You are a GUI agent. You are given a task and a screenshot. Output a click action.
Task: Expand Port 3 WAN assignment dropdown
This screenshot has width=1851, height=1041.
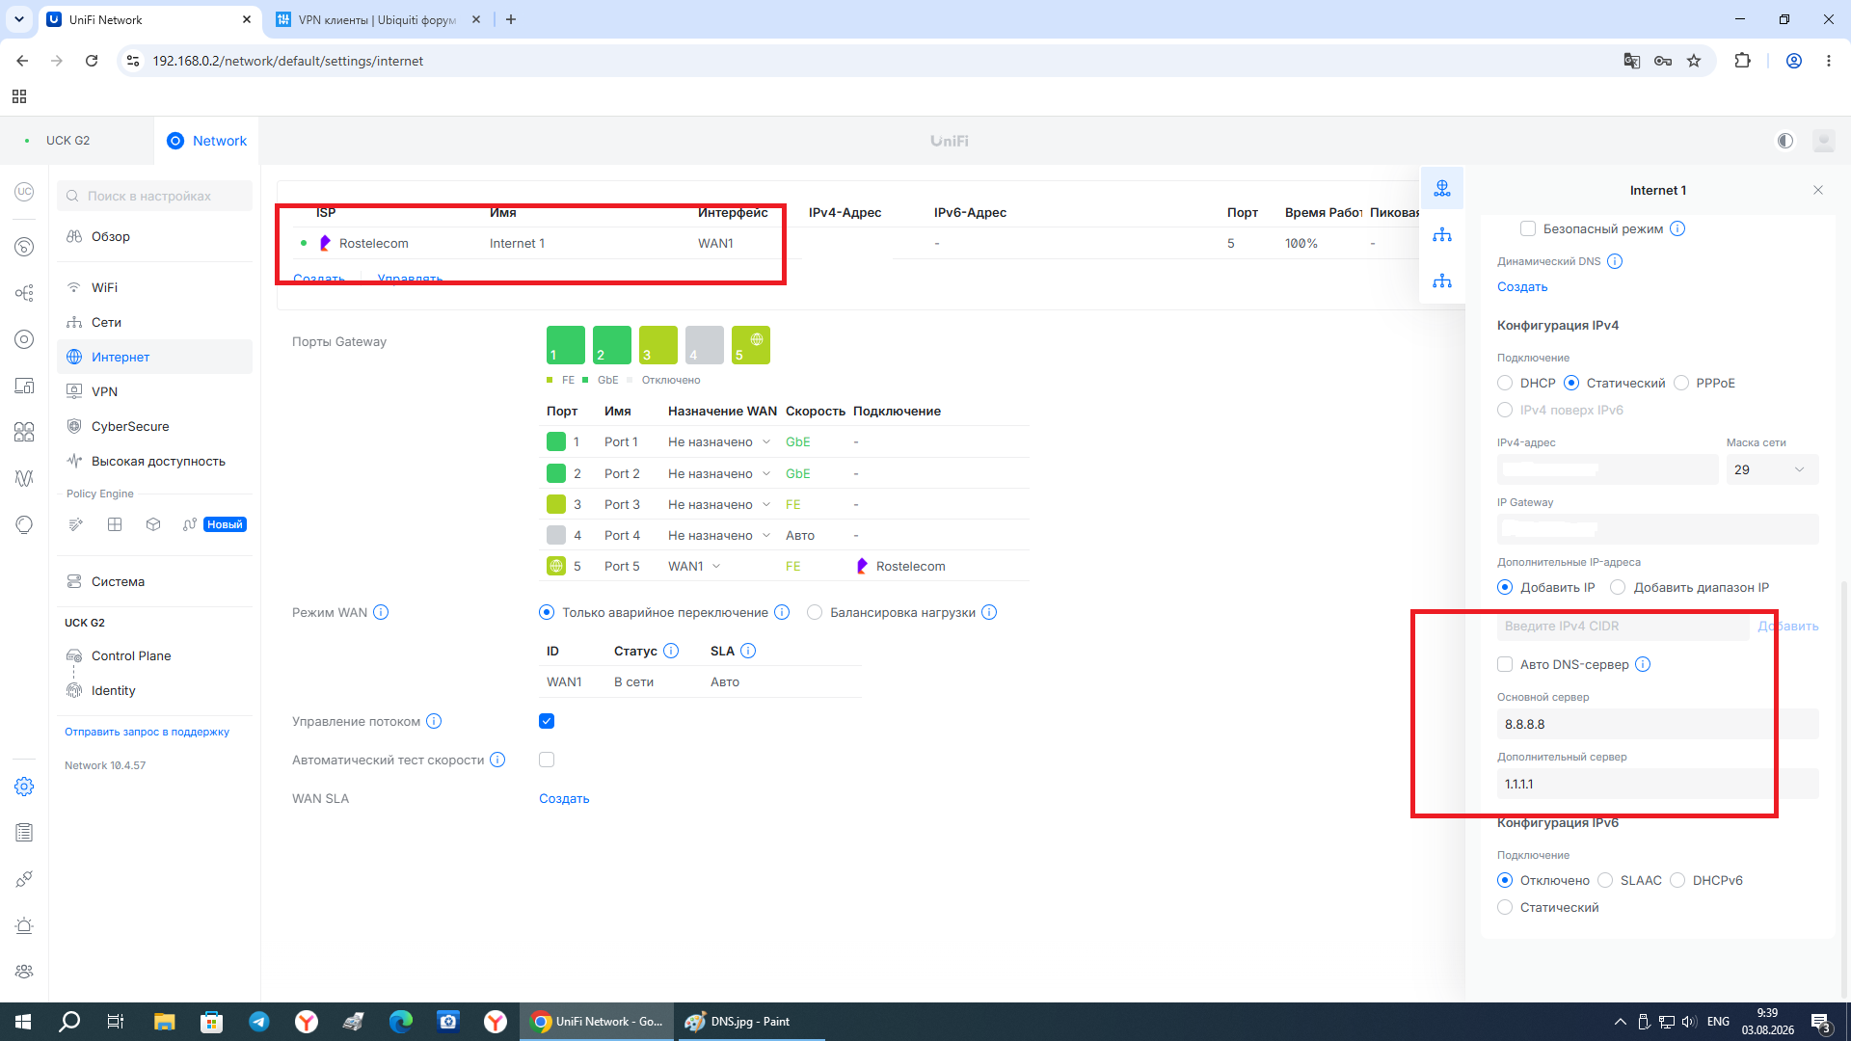click(x=719, y=504)
